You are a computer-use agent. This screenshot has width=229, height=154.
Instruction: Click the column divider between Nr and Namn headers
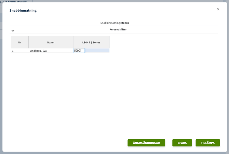[28, 42]
